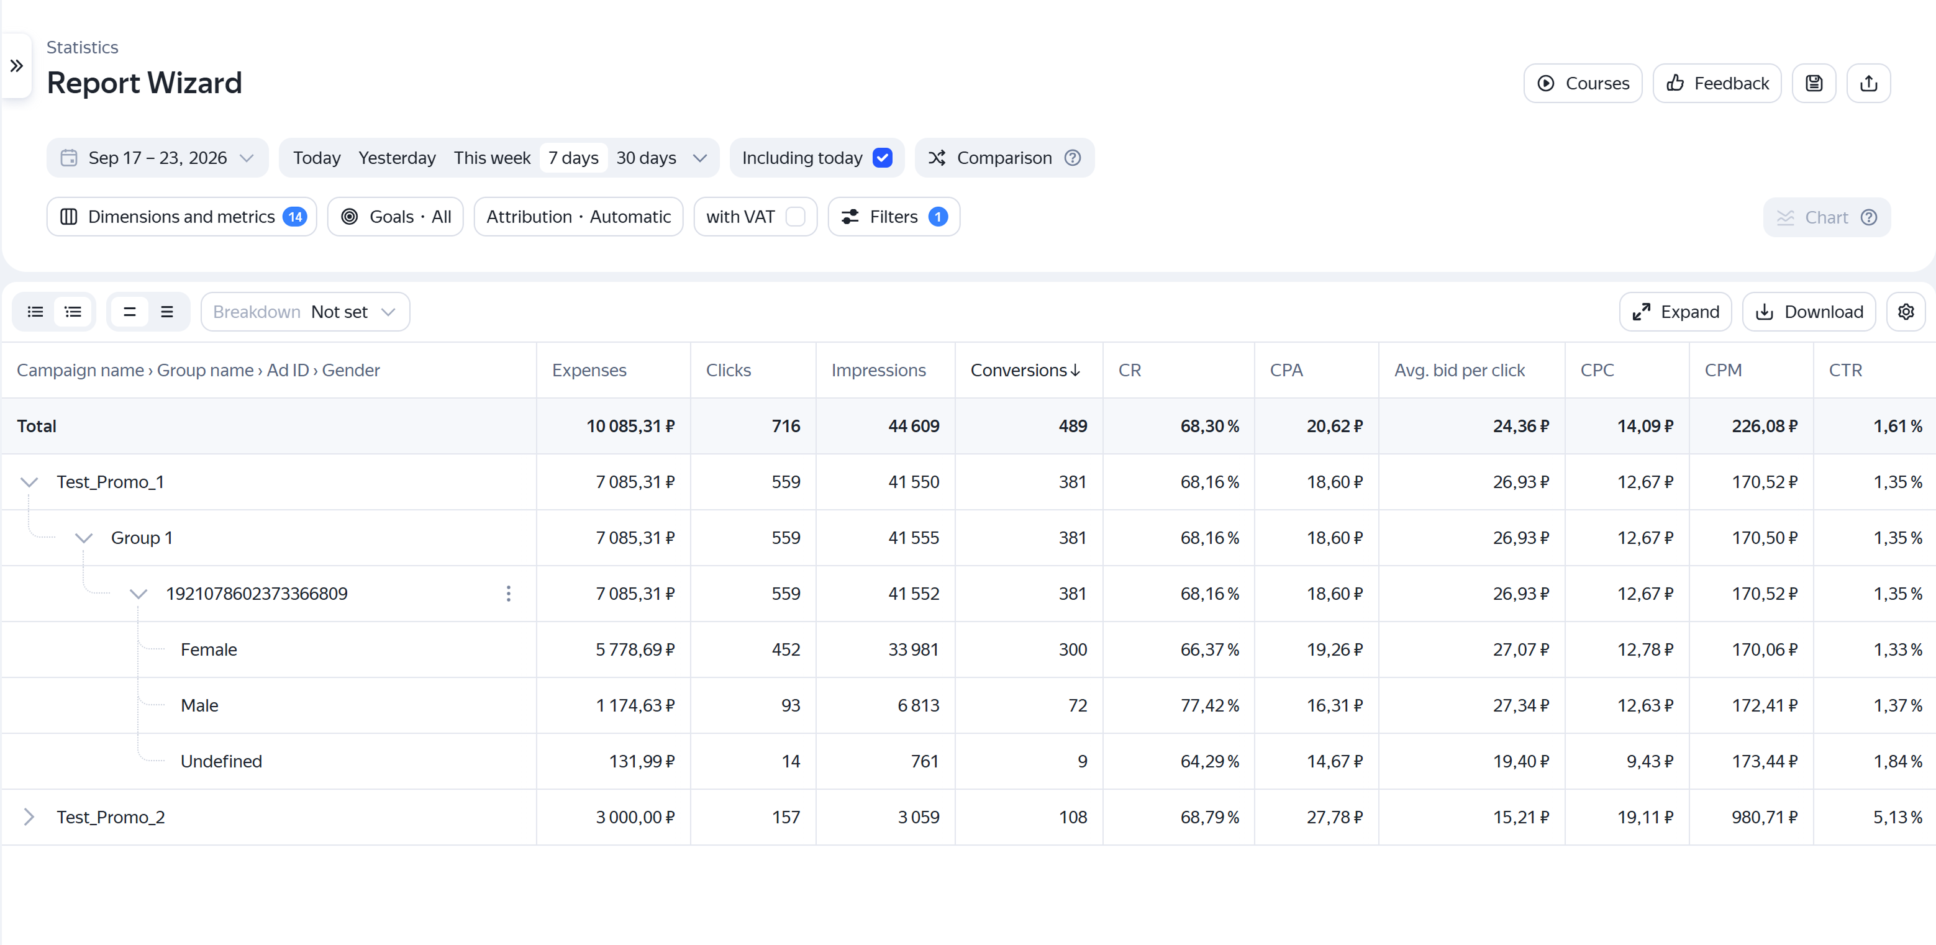The width and height of the screenshot is (1936, 945).
Task: Collapse the Group 1 row
Action: click(x=84, y=538)
